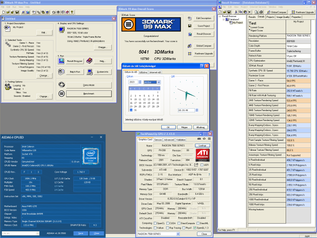
Task: Select day 17 in calendar
Action: pyautogui.click(x=136, y=103)
